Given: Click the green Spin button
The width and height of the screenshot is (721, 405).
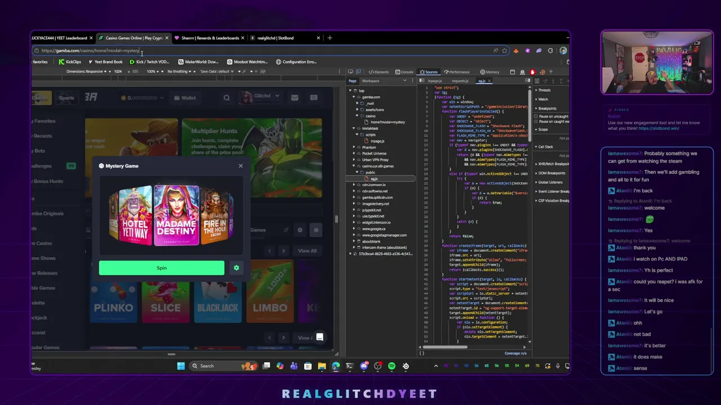Looking at the screenshot, I should click(162, 268).
